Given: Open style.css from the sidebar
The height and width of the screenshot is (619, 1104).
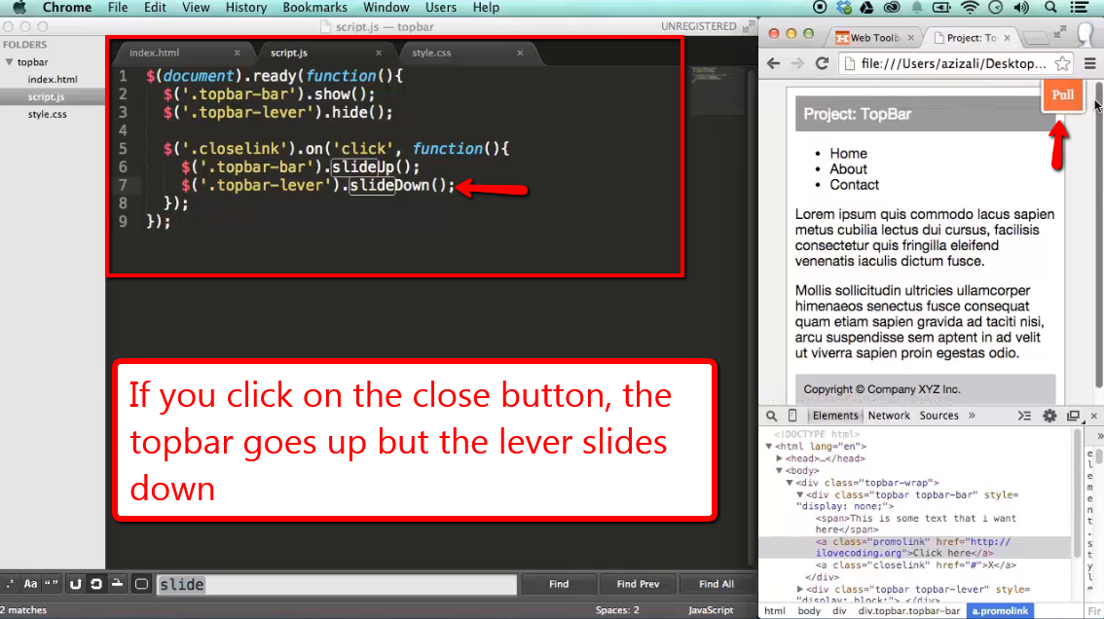Looking at the screenshot, I should [x=47, y=114].
